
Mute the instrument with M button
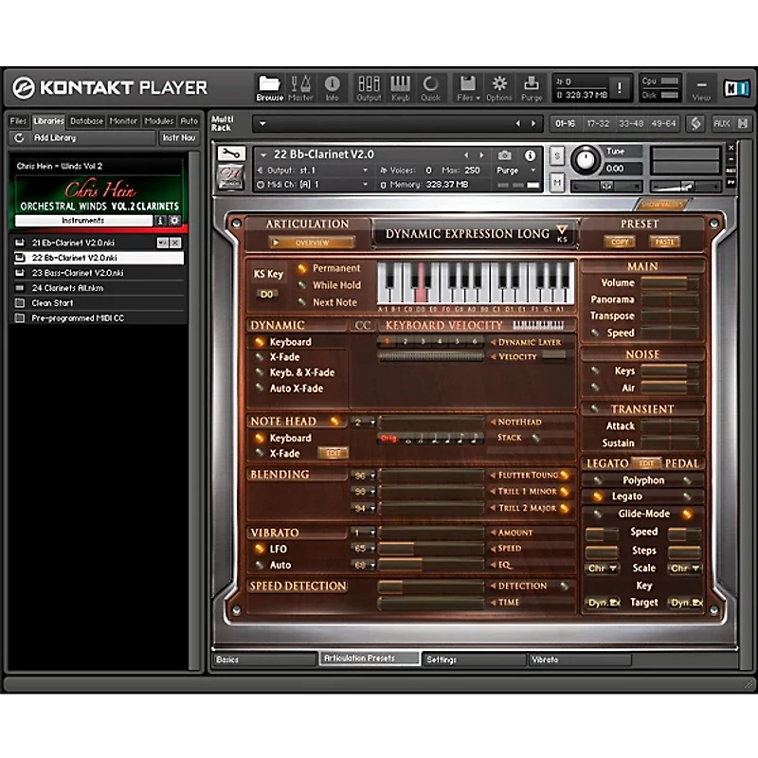557,182
